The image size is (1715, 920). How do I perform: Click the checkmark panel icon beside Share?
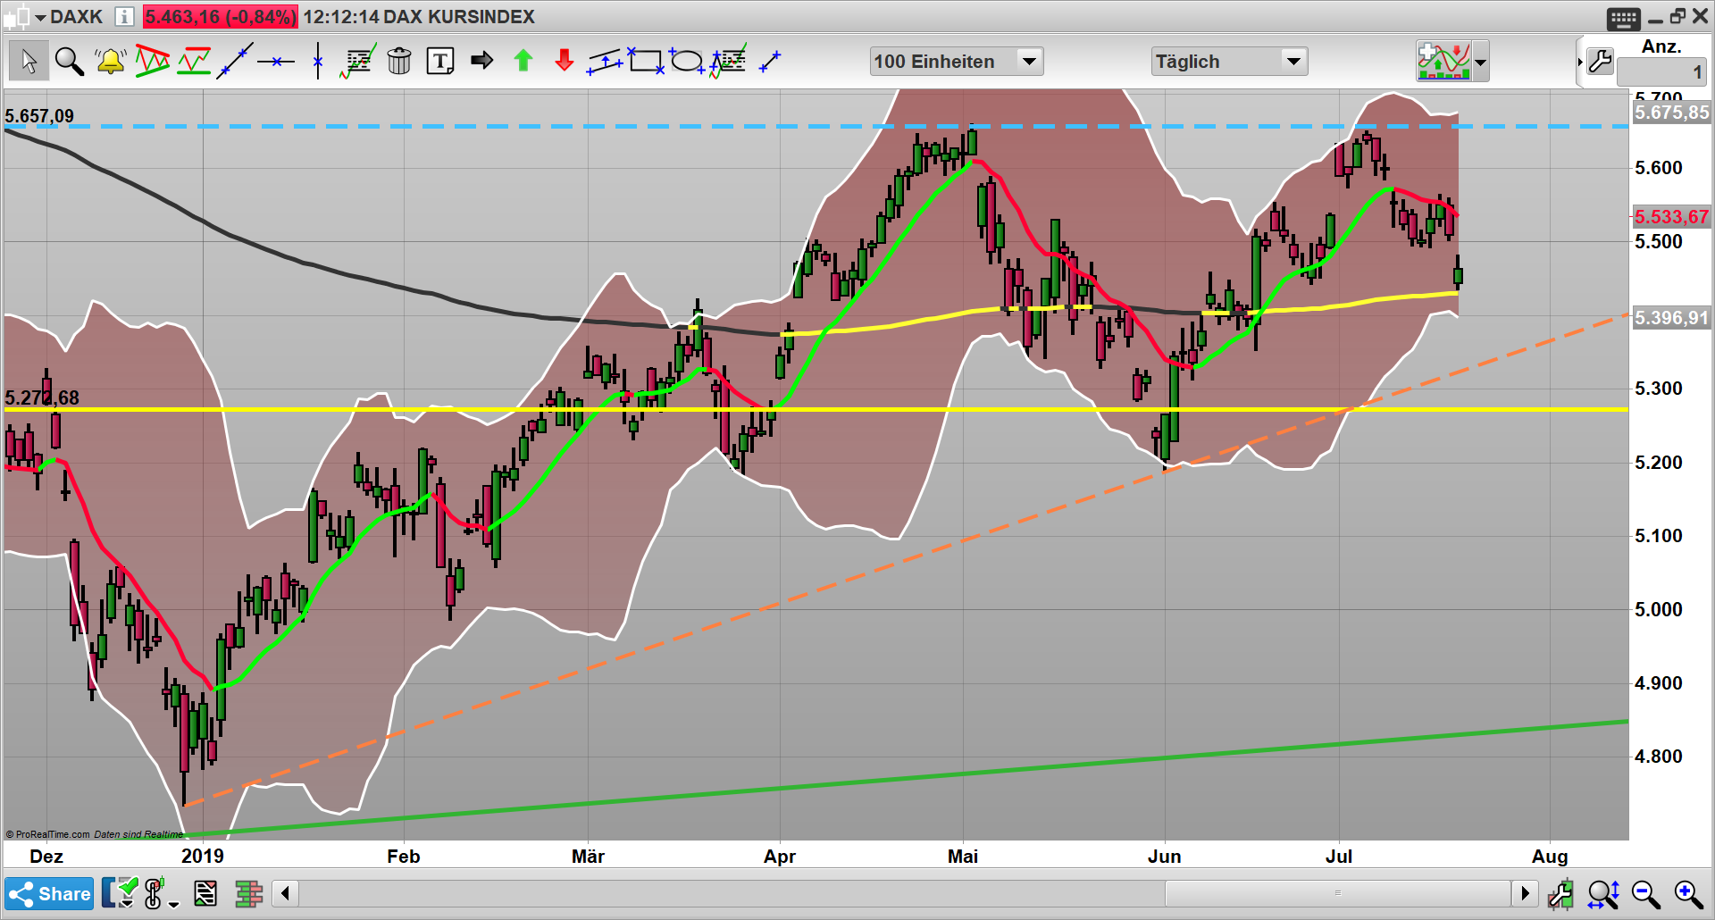[x=120, y=893]
